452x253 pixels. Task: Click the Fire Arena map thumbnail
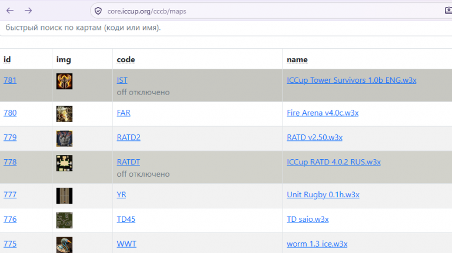click(64, 114)
